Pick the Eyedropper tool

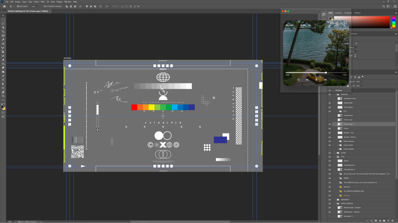click(x=3, y=40)
